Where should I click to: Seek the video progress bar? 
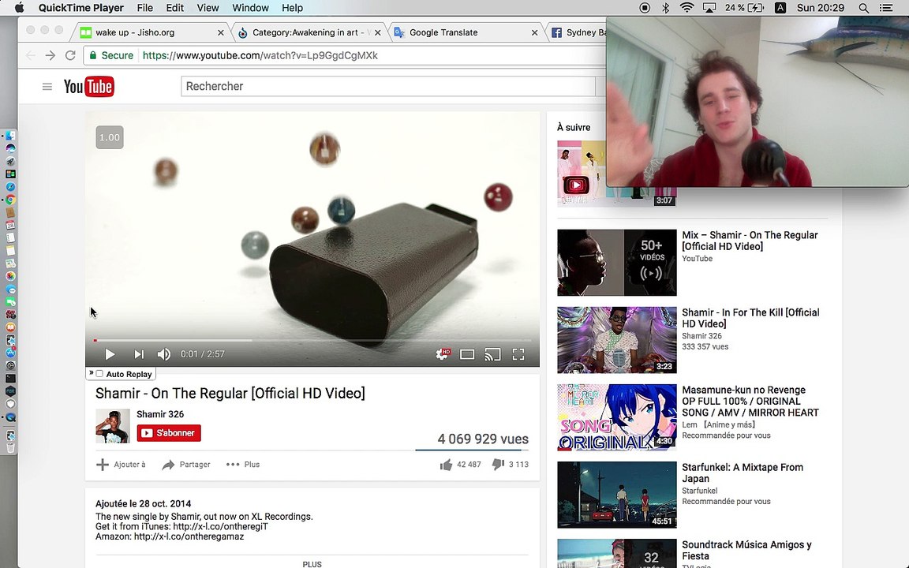(312, 340)
